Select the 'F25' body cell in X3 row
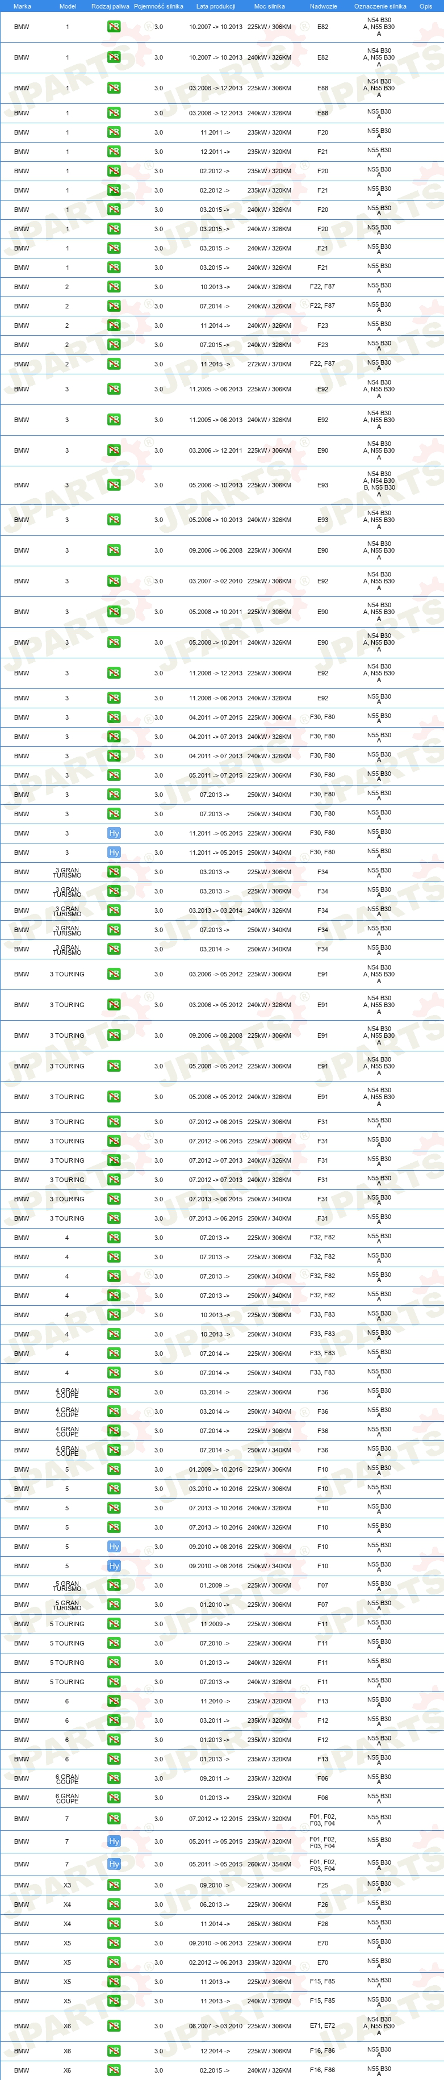444x2080 pixels. (323, 1885)
